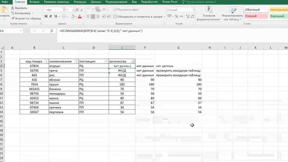
Task: Click the cell borders icon
Action: pos(64,17)
